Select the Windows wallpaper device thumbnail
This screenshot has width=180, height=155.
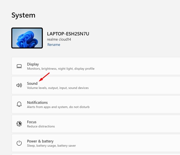pos(27,38)
